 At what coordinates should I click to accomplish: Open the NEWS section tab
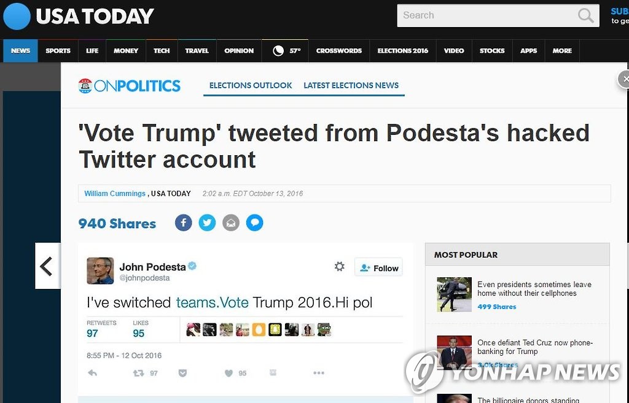(20, 51)
